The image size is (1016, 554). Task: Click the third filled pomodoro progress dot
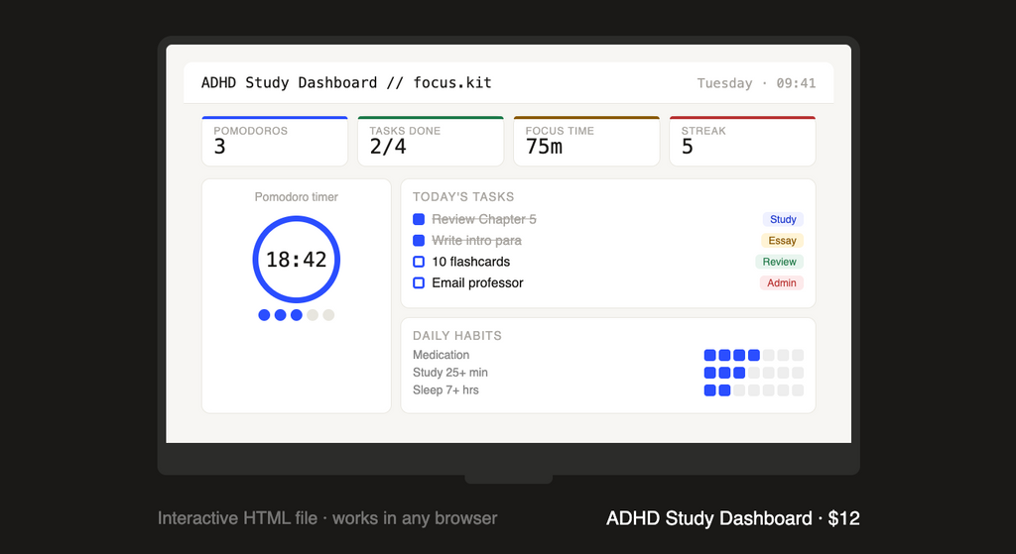pos(296,315)
